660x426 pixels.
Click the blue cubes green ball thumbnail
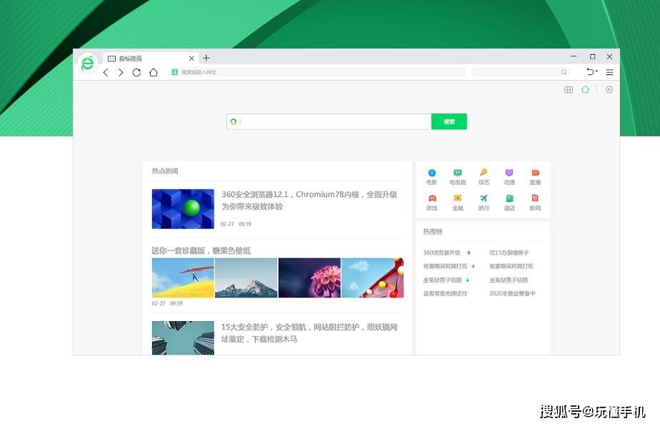(x=183, y=209)
